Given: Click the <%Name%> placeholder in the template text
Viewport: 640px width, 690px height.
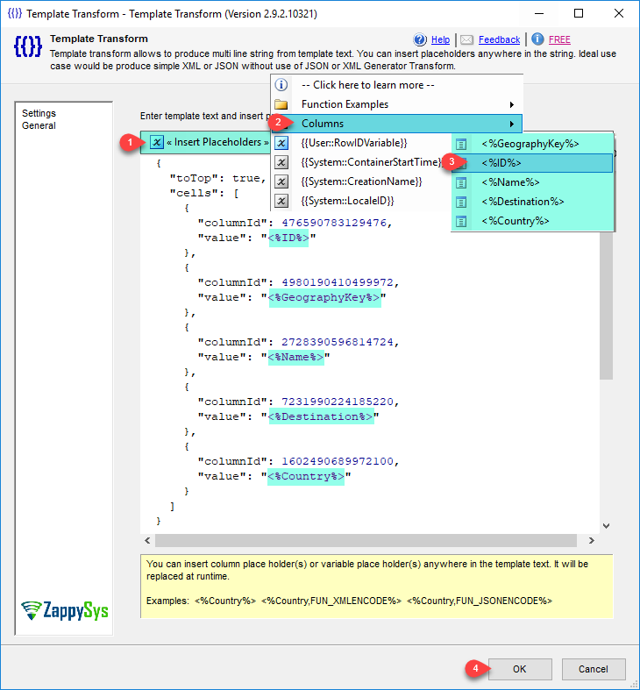Looking at the screenshot, I should tap(295, 357).
